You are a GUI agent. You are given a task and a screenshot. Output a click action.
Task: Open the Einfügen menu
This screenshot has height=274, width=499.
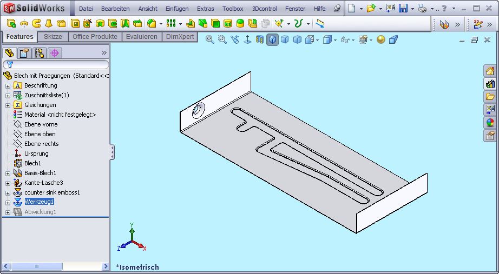pyautogui.click(x=177, y=9)
